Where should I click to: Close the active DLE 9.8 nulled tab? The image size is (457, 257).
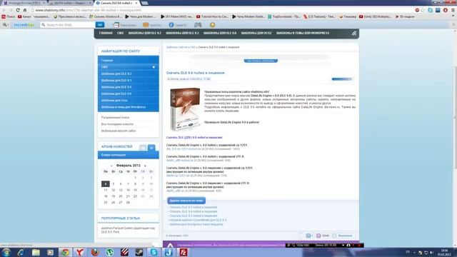click(136, 3)
